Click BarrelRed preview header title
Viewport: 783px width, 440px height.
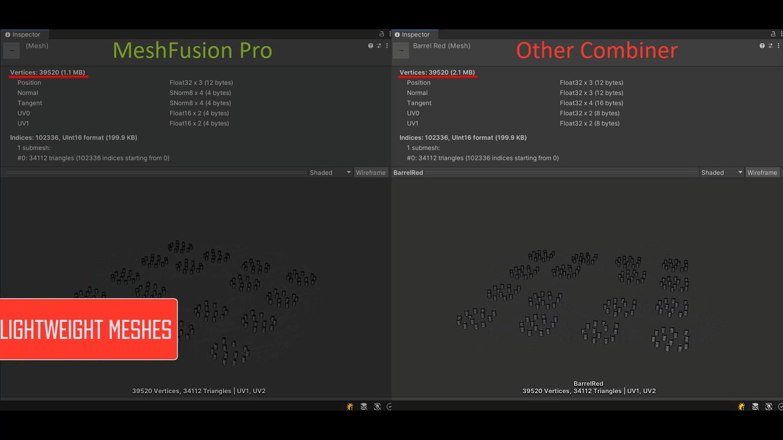408,173
